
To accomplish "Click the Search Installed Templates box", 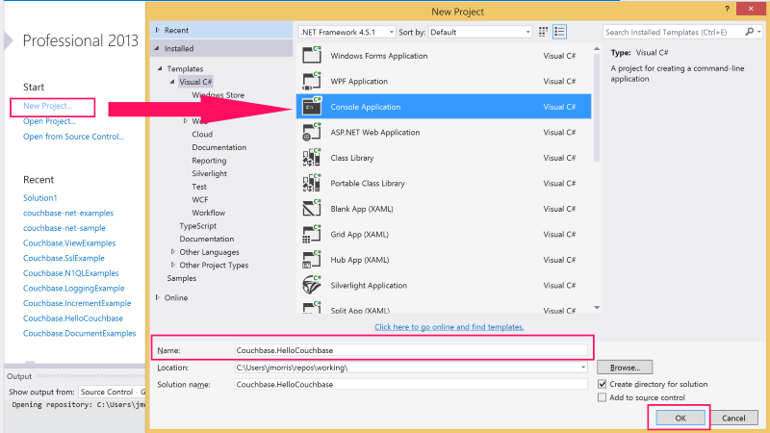I will [675, 32].
